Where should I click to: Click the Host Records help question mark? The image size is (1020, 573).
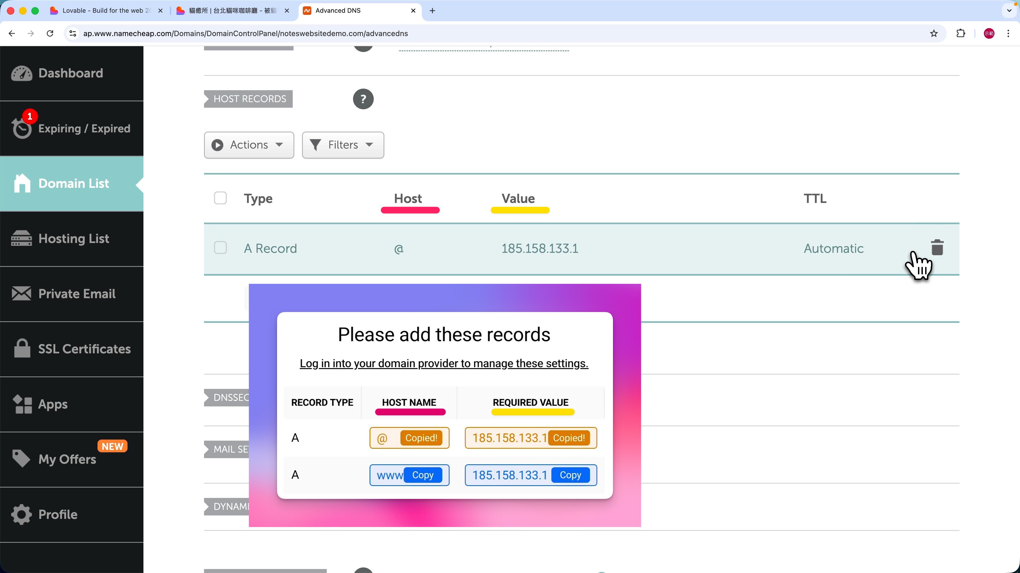click(363, 99)
